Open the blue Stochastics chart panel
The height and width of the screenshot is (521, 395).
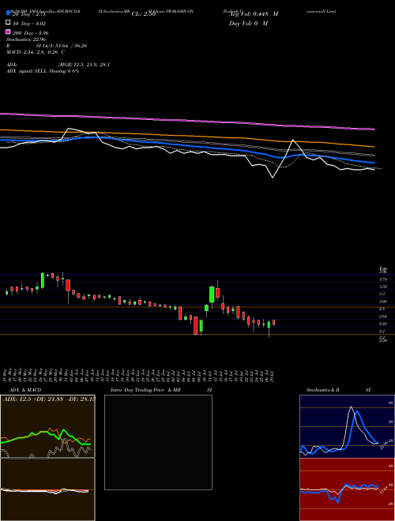(347, 426)
